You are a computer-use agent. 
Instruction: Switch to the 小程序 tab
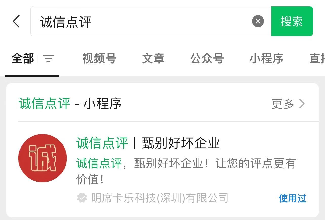[x=267, y=59]
